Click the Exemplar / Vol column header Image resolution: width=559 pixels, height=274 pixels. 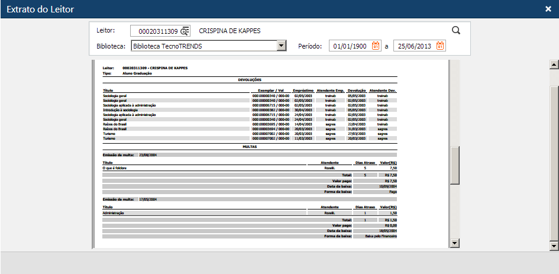pyautogui.click(x=272, y=90)
